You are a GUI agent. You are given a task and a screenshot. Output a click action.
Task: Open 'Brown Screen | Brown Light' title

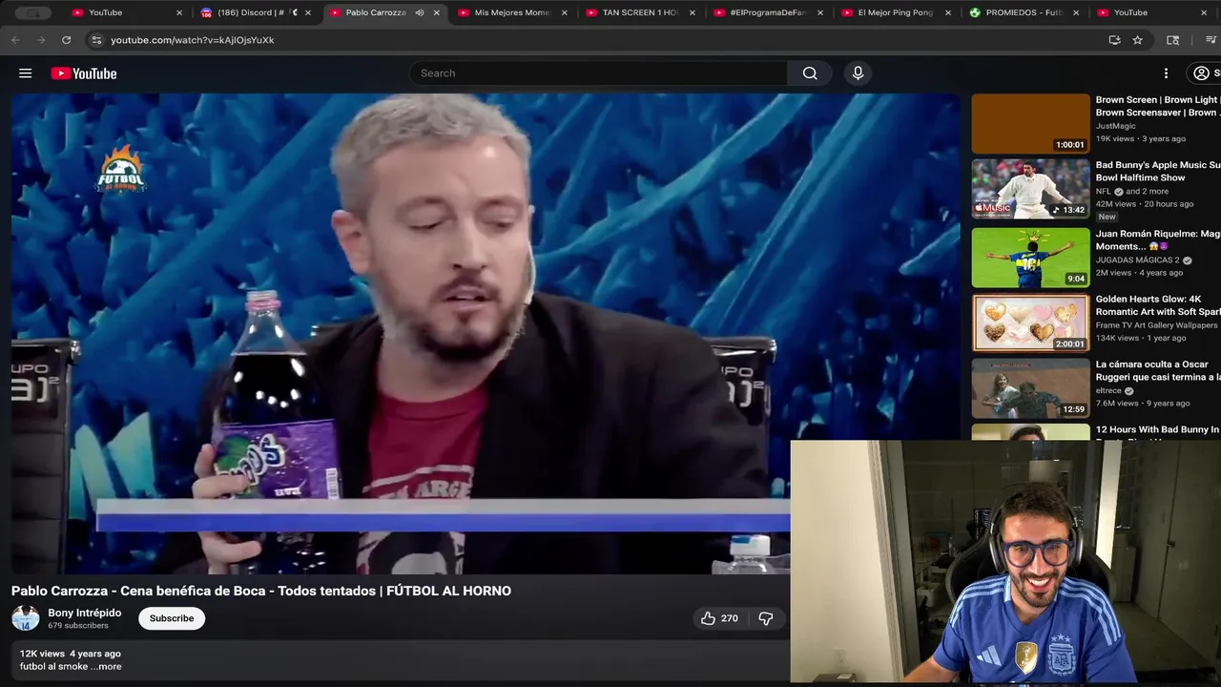(1157, 106)
